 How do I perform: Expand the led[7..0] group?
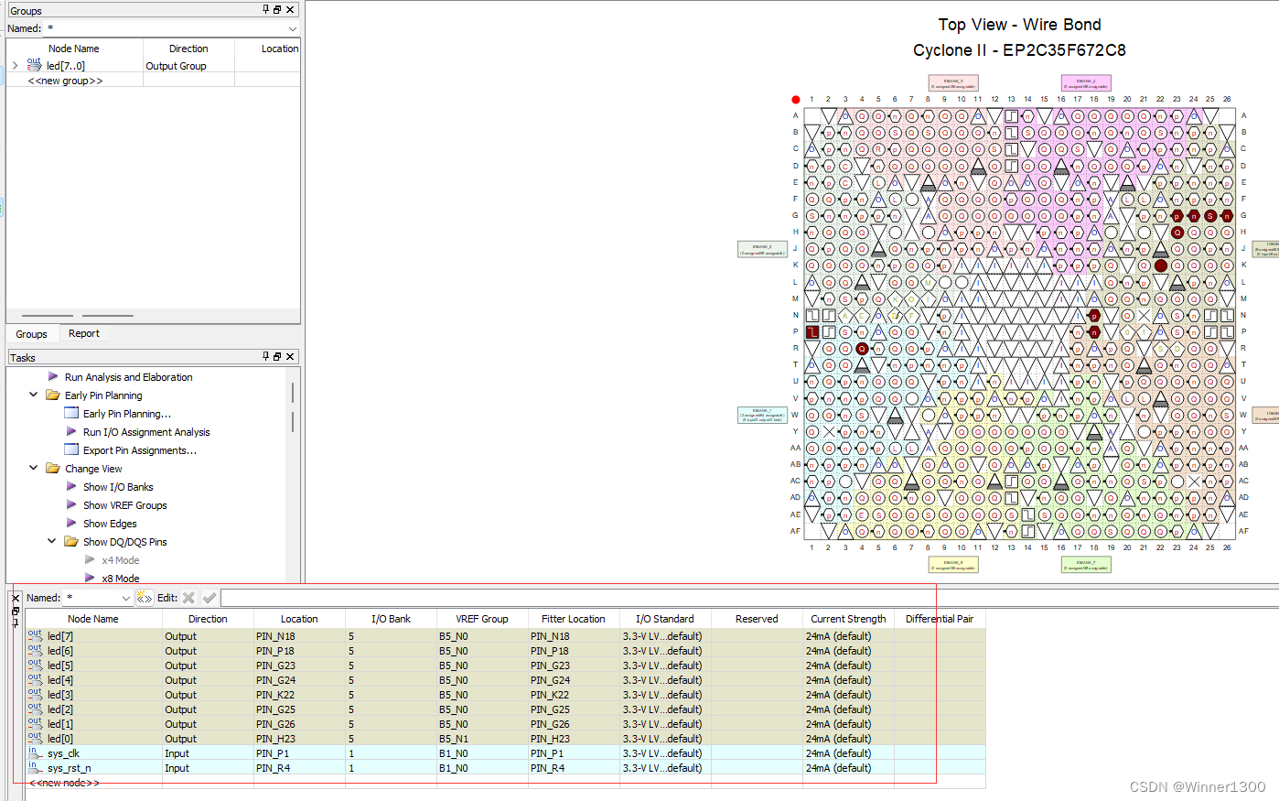pos(16,65)
